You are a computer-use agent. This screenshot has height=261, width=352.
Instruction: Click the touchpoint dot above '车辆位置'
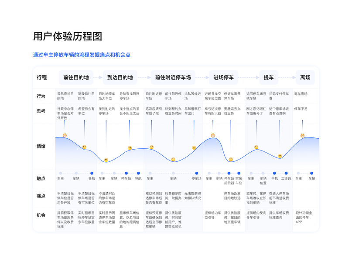[x=263, y=173]
